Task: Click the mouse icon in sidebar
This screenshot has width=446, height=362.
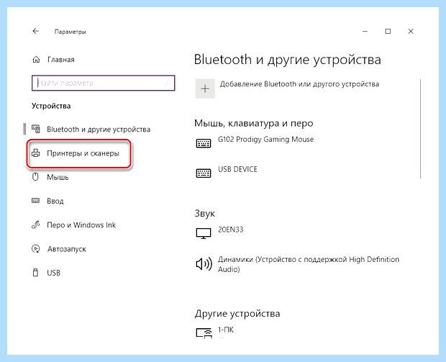Action: (35, 177)
